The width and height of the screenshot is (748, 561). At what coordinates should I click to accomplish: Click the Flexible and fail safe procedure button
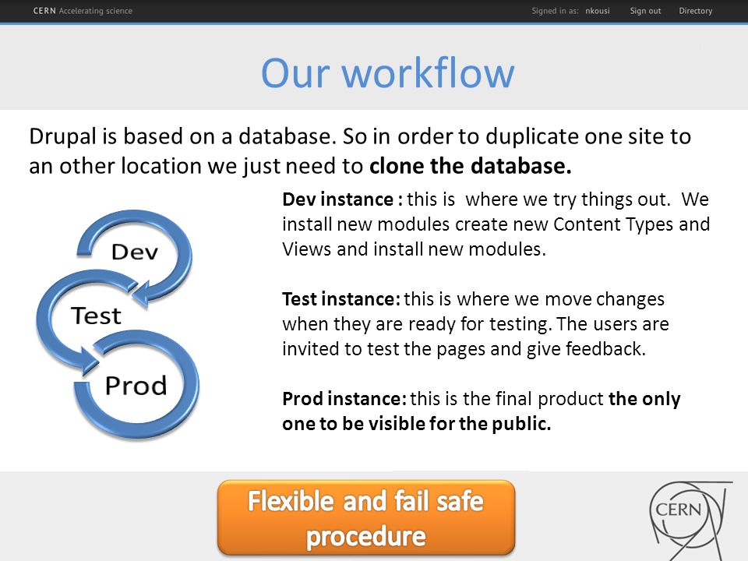(x=366, y=517)
